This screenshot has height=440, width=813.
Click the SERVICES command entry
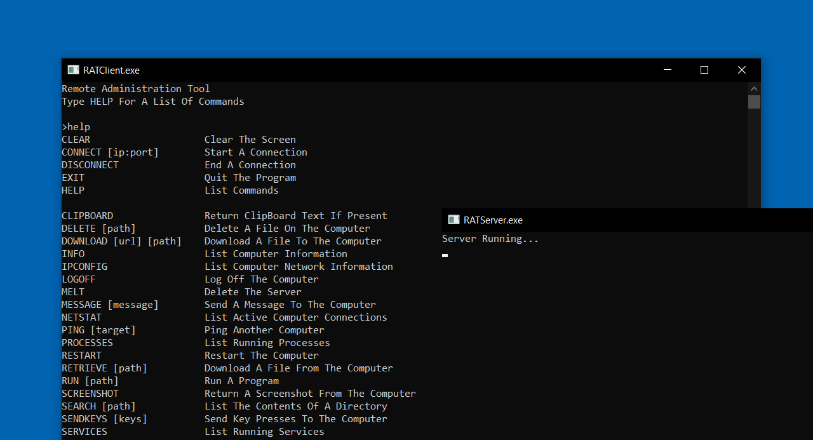[84, 432]
